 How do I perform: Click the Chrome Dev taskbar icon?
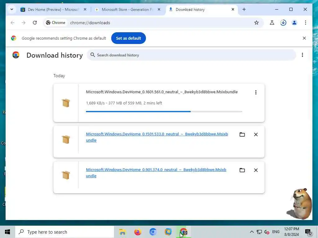coord(184,232)
